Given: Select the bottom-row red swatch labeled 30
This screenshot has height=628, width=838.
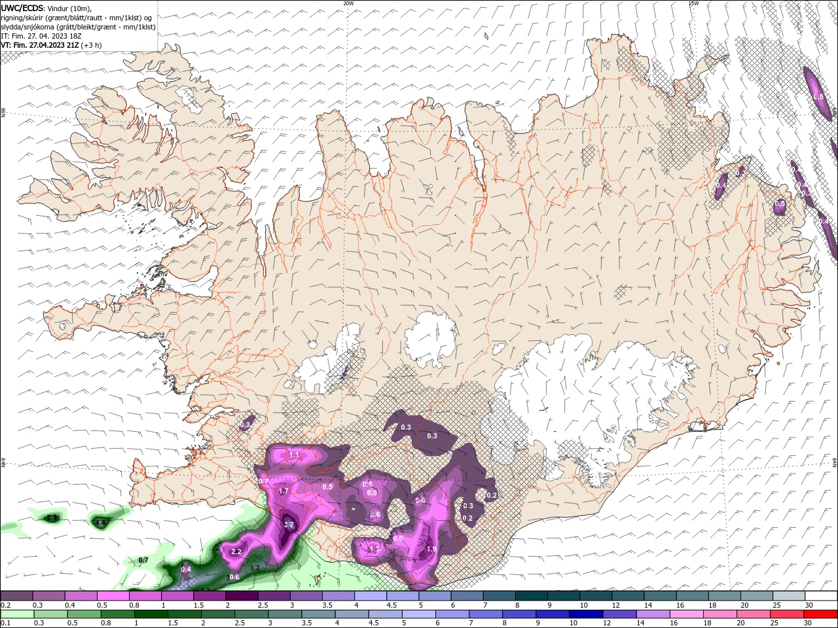Looking at the screenshot, I should pos(820,614).
